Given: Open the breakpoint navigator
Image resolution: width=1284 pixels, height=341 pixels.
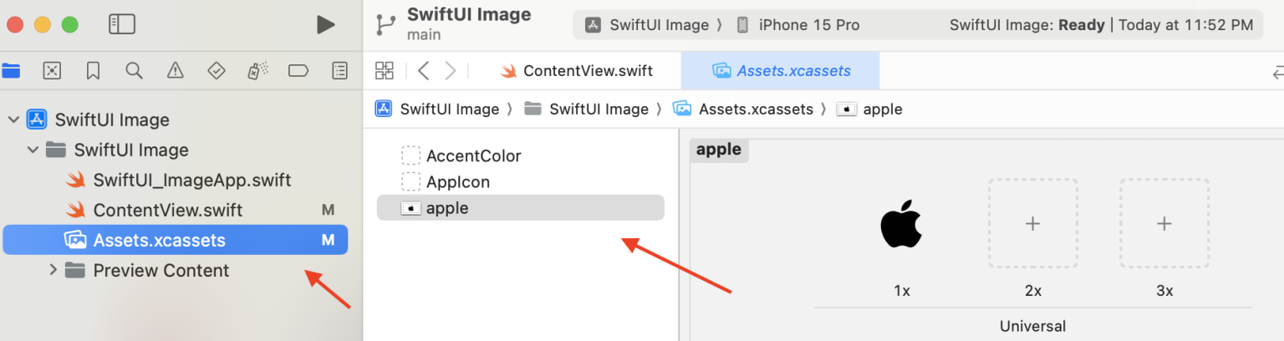Looking at the screenshot, I should click(x=298, y=70).
